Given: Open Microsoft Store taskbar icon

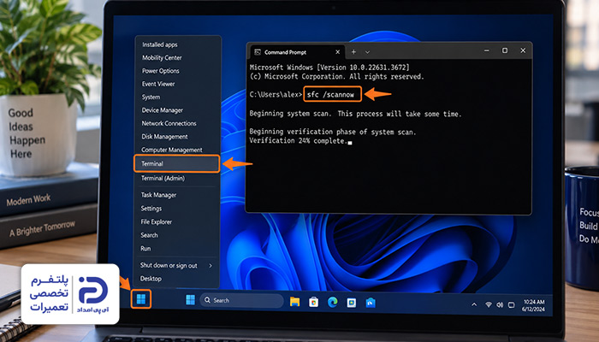Looking at the screenshot, I should (314, 303).
